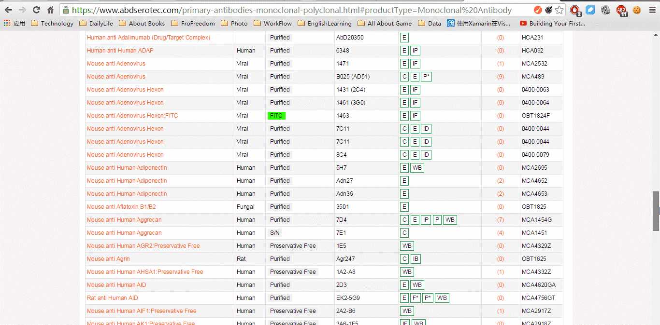The height and width of the screenshot is (325, 660).
Task: Open the Adblock Plus ABP extension
Action: pos(622,10)
